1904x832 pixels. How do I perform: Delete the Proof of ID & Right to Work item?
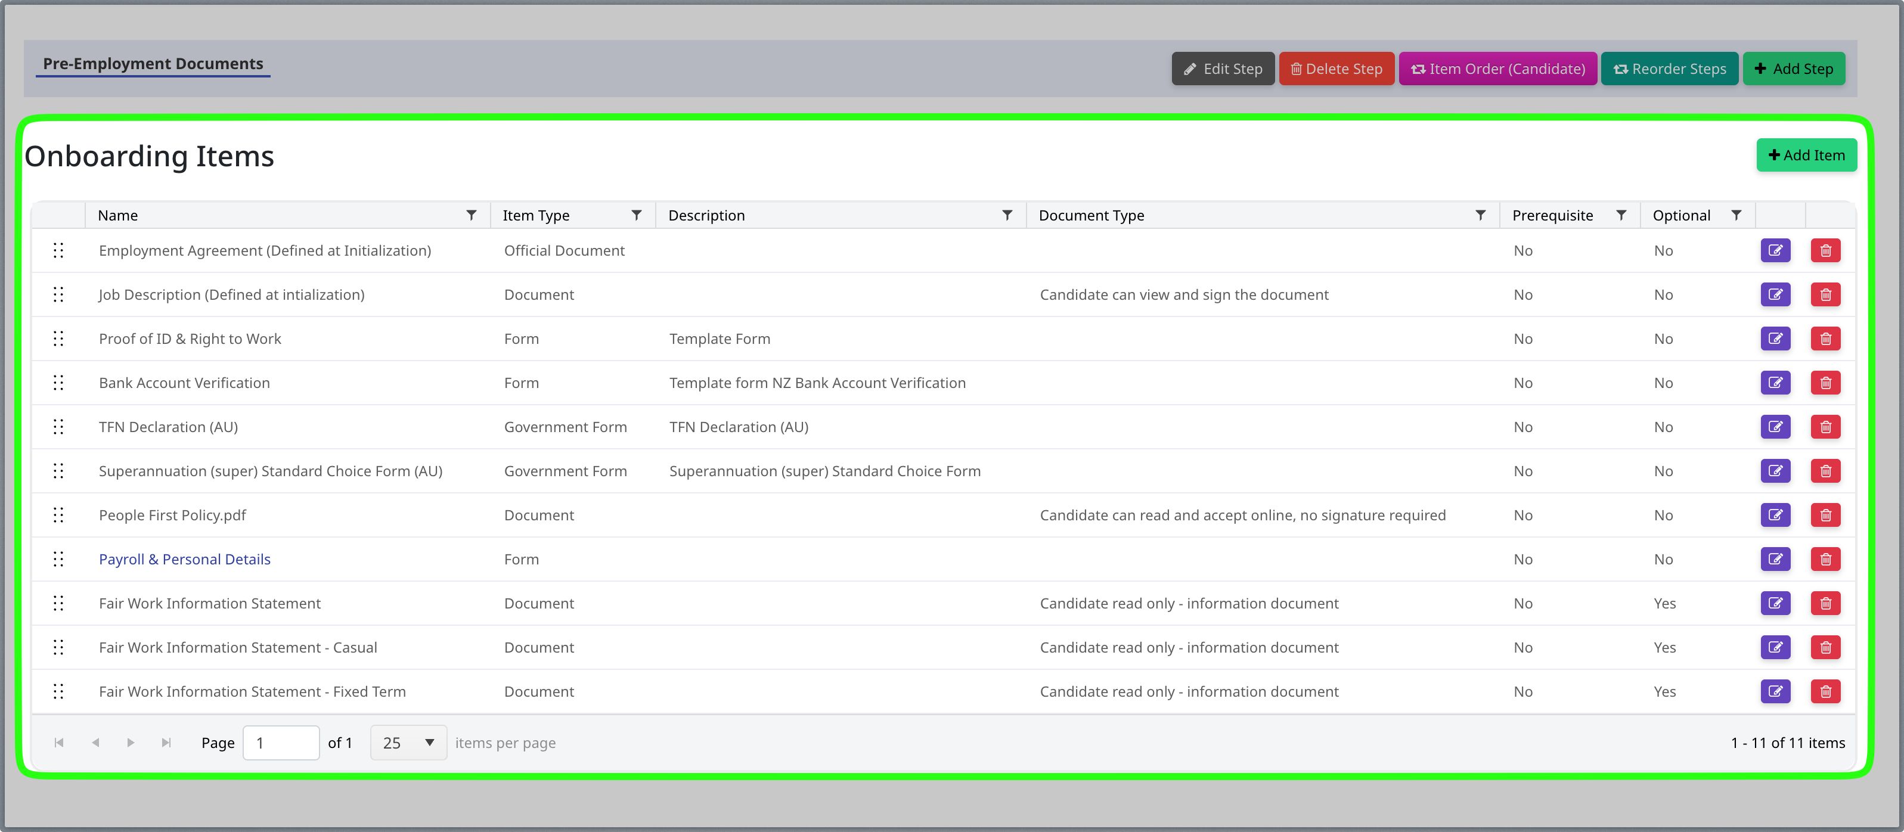click(1826, 339)
